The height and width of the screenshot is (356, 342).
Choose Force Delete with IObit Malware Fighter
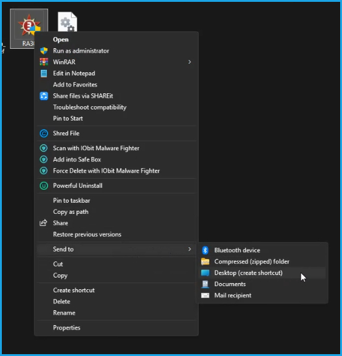click(x=116, y=171)
